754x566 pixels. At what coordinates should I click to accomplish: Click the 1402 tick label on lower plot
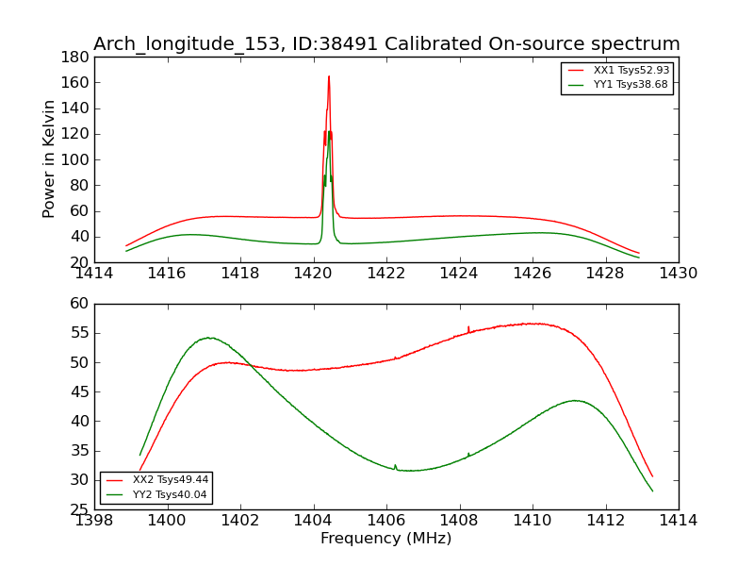click(x=240, y=521)
